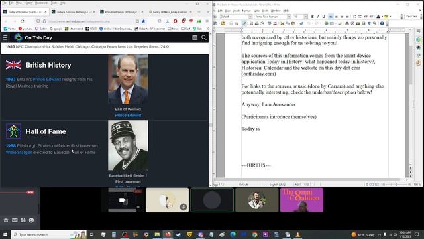Open Chrome from the taskbar

pos(254,234)
